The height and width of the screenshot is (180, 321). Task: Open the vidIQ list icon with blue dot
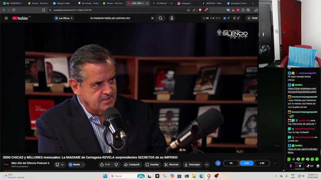coord(229,18)
